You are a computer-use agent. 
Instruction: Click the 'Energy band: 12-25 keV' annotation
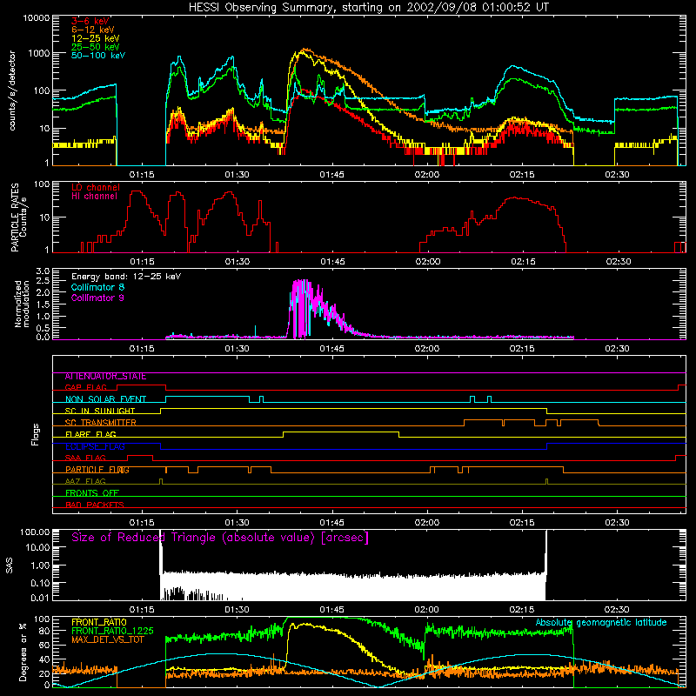click(126, 277)
